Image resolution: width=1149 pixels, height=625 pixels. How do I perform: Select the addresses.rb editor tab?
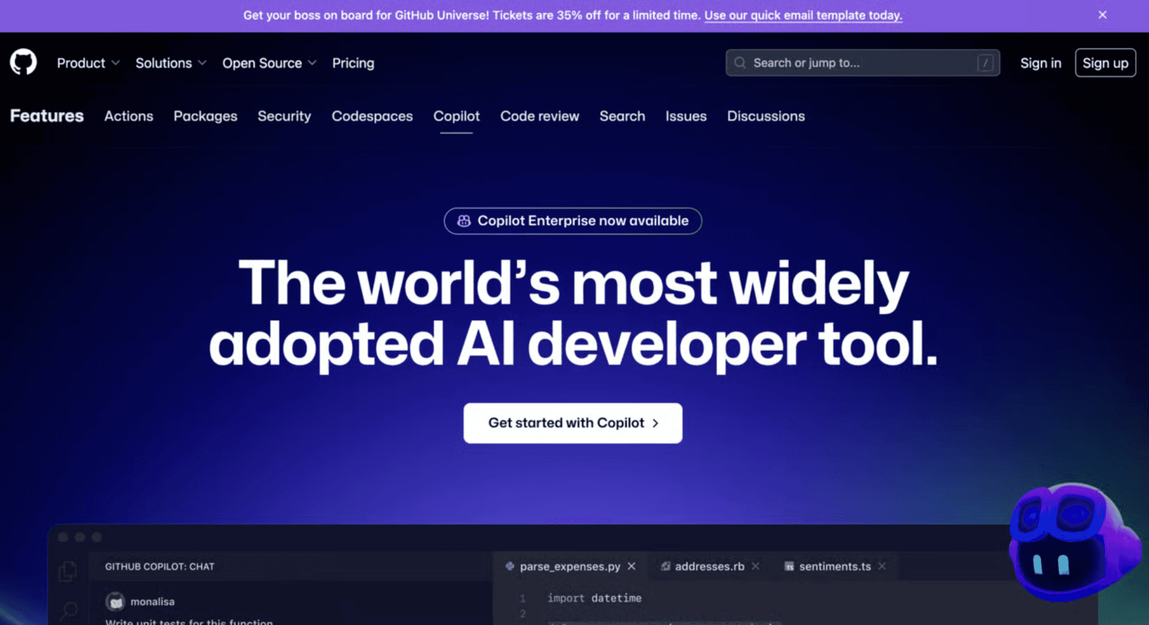(709, 566)
